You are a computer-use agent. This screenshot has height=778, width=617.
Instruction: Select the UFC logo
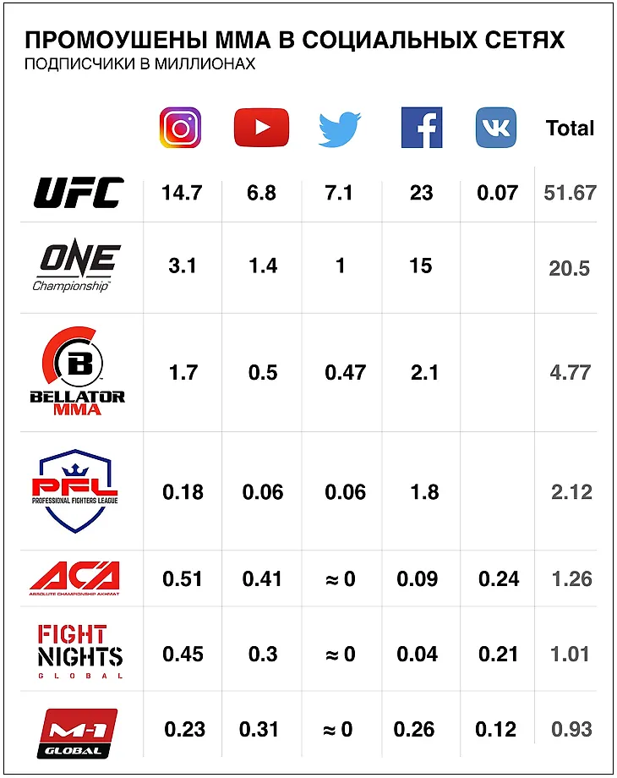[x=79, y=193]
